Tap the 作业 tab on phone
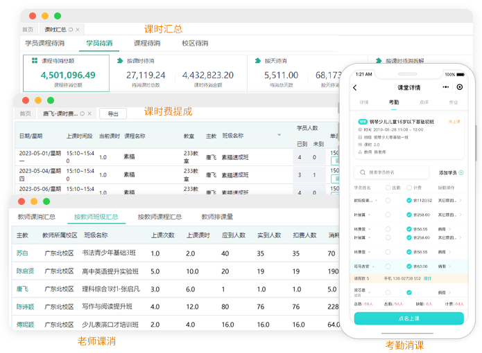 click(x=454, y=102)
